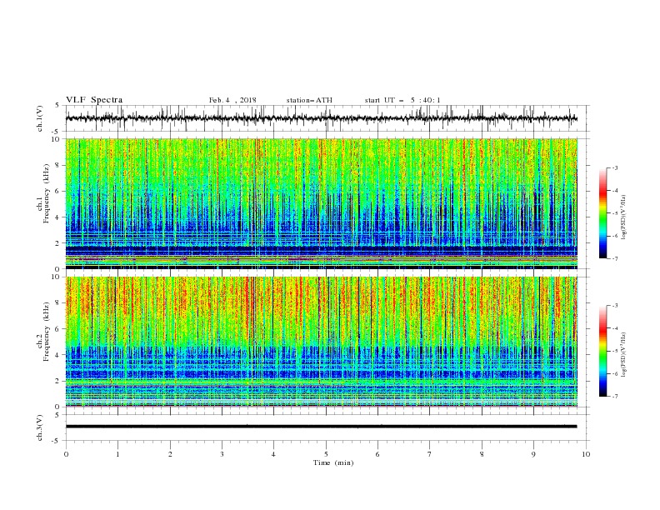Click the "VLF Spectra" plot title
Viewport: 660px width, 510px height.
click(94, 100)
